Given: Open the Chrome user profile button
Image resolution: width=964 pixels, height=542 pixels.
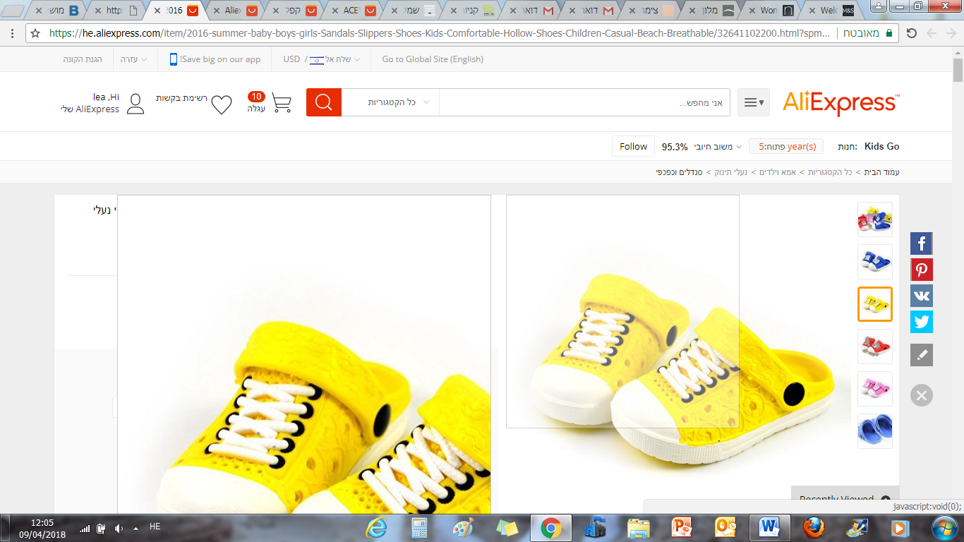Looking at the screenshot, I should point(879,6).
